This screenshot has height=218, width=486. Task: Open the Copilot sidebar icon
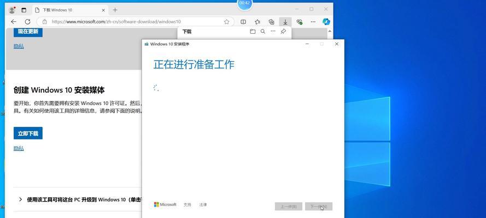[x=326, y=22]
